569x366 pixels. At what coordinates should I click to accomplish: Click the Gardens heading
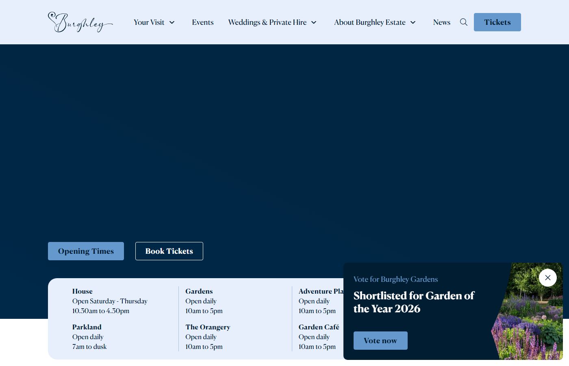coord(199,291)
